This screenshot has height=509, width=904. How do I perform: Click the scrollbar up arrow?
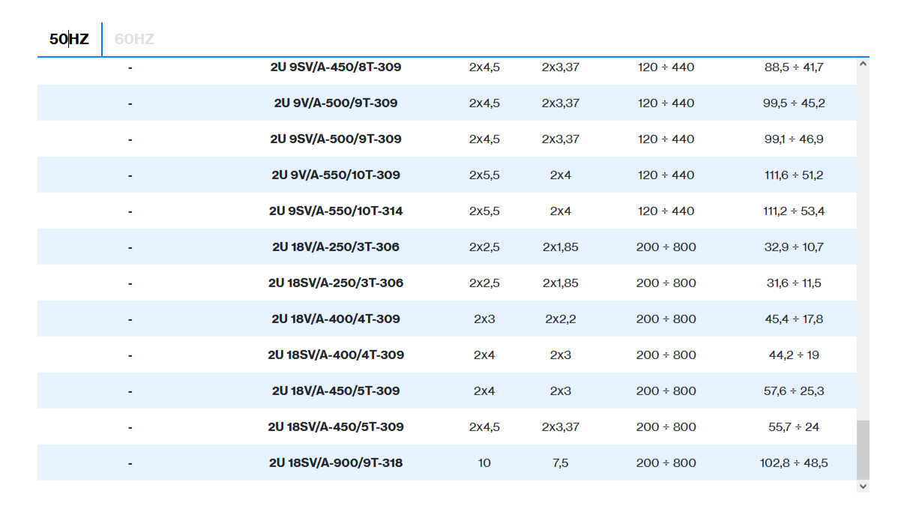pos(863,64)
